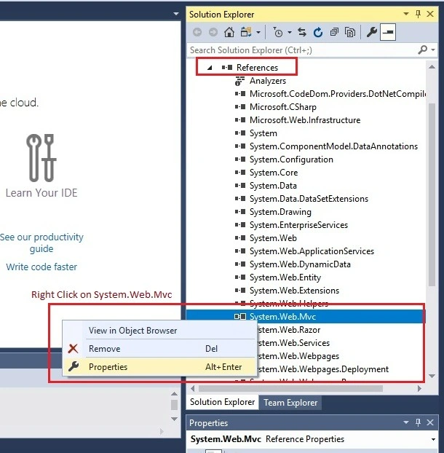
Task: Click the System.Web.Mvc reference icon
Action: [x=240, y=317]
